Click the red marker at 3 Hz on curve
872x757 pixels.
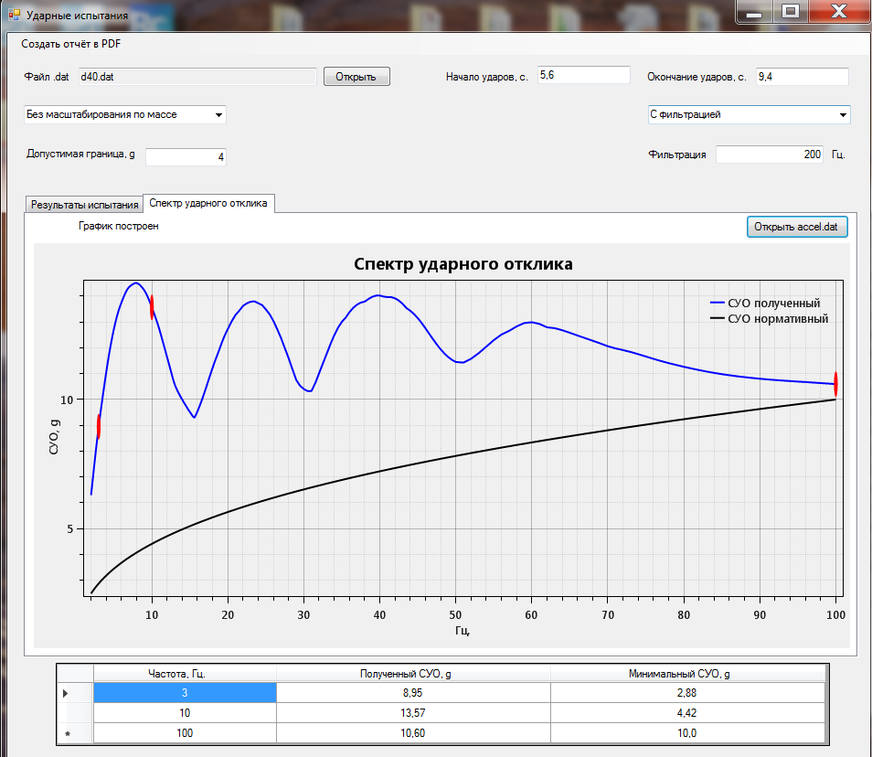(x=99, y=426)
